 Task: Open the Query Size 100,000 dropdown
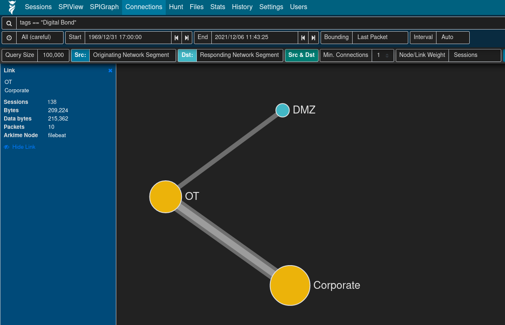[53, 55]
